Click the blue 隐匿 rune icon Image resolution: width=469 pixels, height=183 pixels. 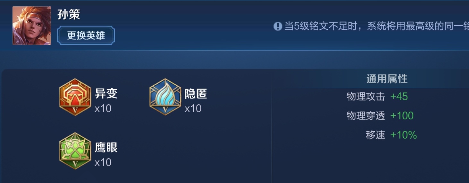[165, 97]
